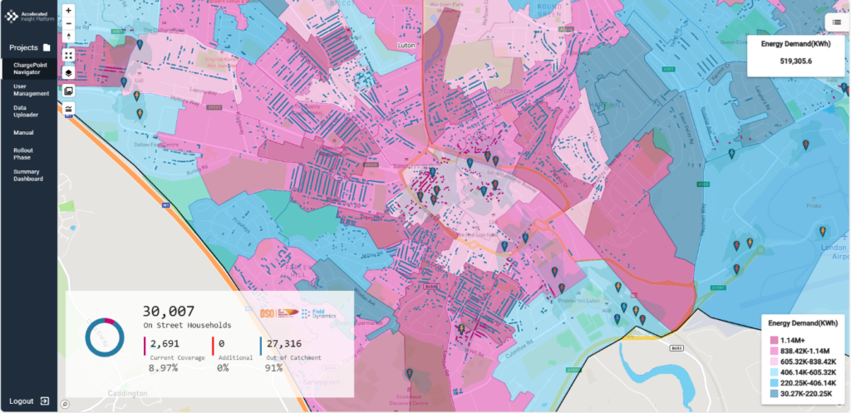This screenshot has height=413, width=851.
Task: Click the 30,007 households figure
Action: click(x=169, y=311)
